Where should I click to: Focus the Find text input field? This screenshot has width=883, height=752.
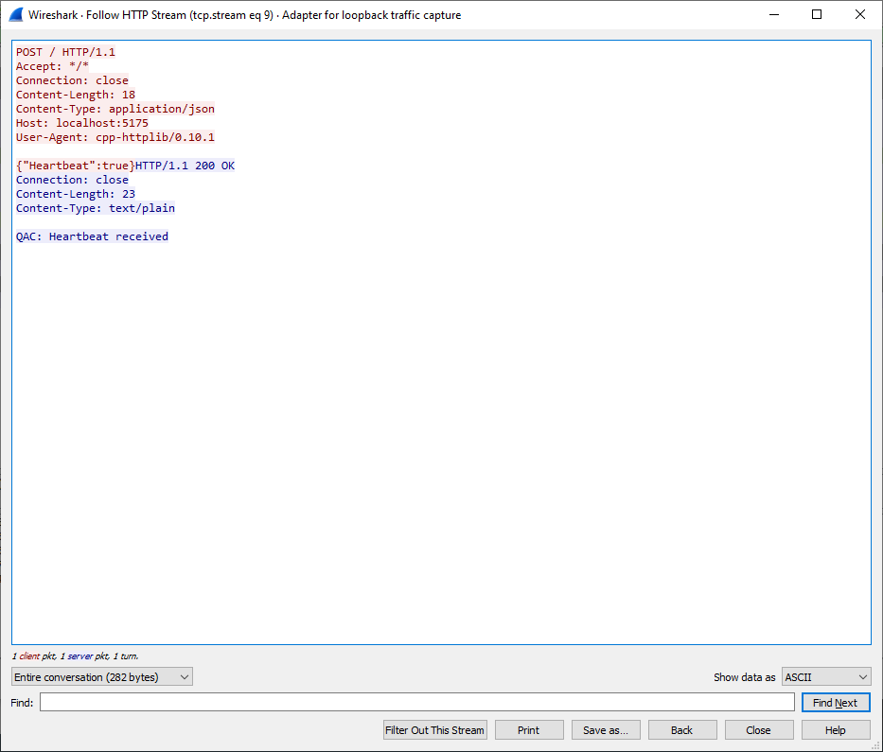[x=416, y=703]
